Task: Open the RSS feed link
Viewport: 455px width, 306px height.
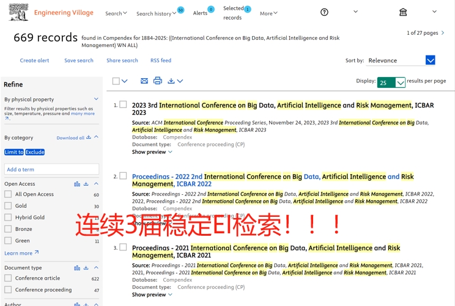Action: click(x=161, y=60)
